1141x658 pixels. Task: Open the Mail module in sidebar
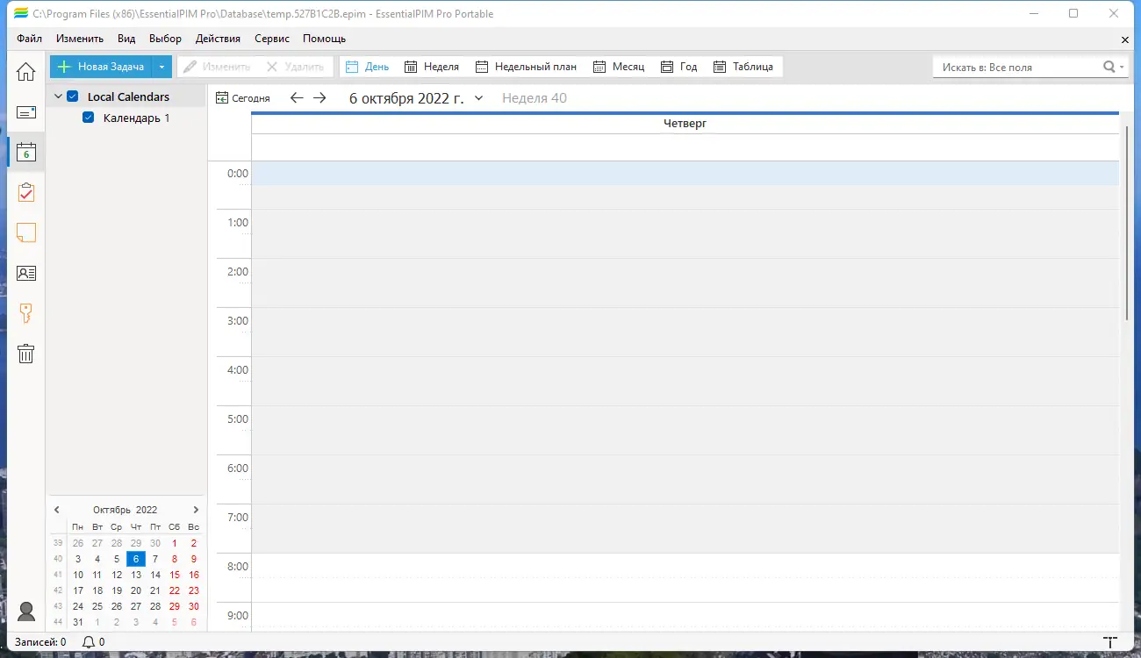coord(26,112)
